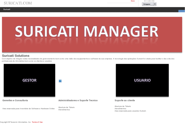Click Area reservada para usuarios Suricati
This screenshot has height=138, width=185.
[x=130, y=111]
